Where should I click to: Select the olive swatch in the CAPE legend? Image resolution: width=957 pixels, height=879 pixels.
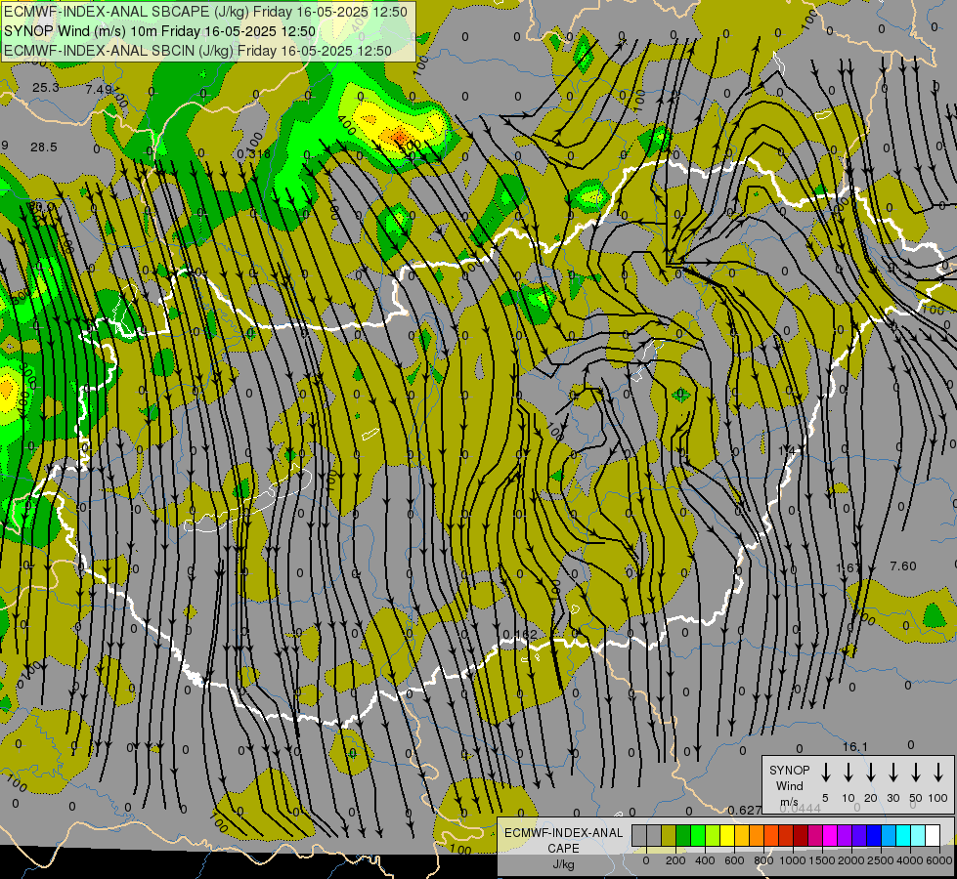[669, 835]
